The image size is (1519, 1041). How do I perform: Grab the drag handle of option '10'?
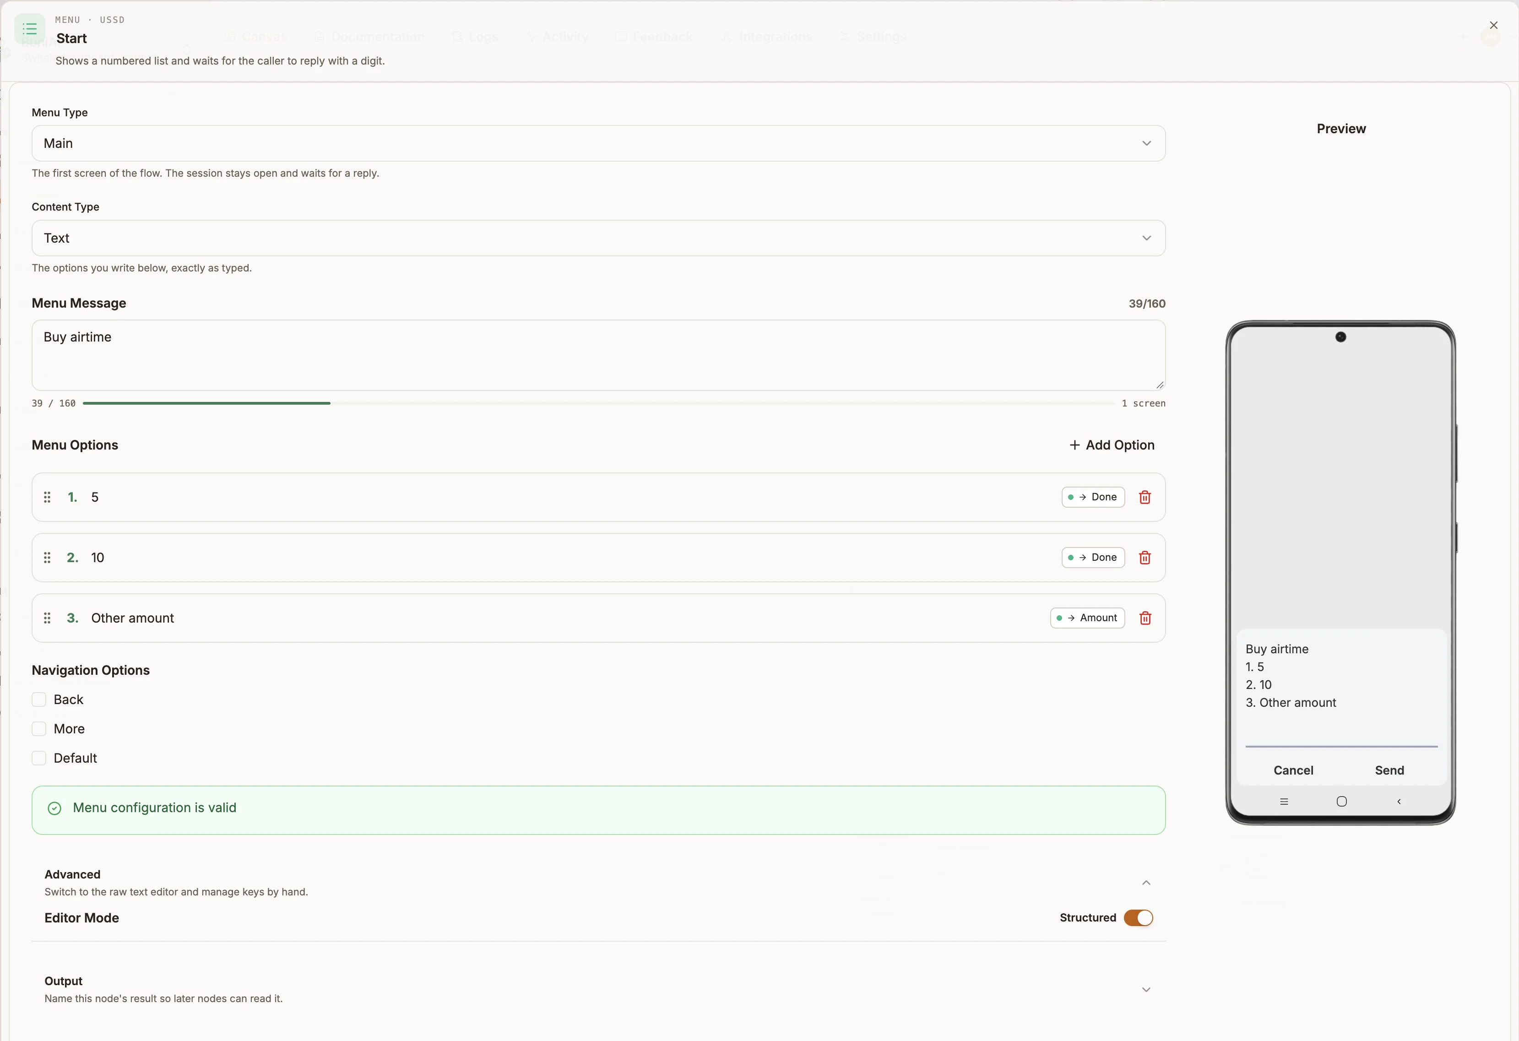coord(47,558)
